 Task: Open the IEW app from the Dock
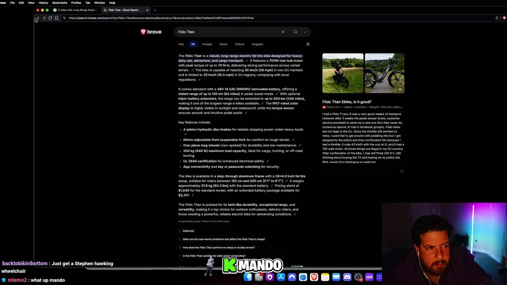coord(369,277)
